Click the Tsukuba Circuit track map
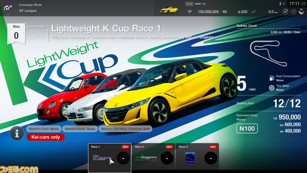 coord(268,53)
